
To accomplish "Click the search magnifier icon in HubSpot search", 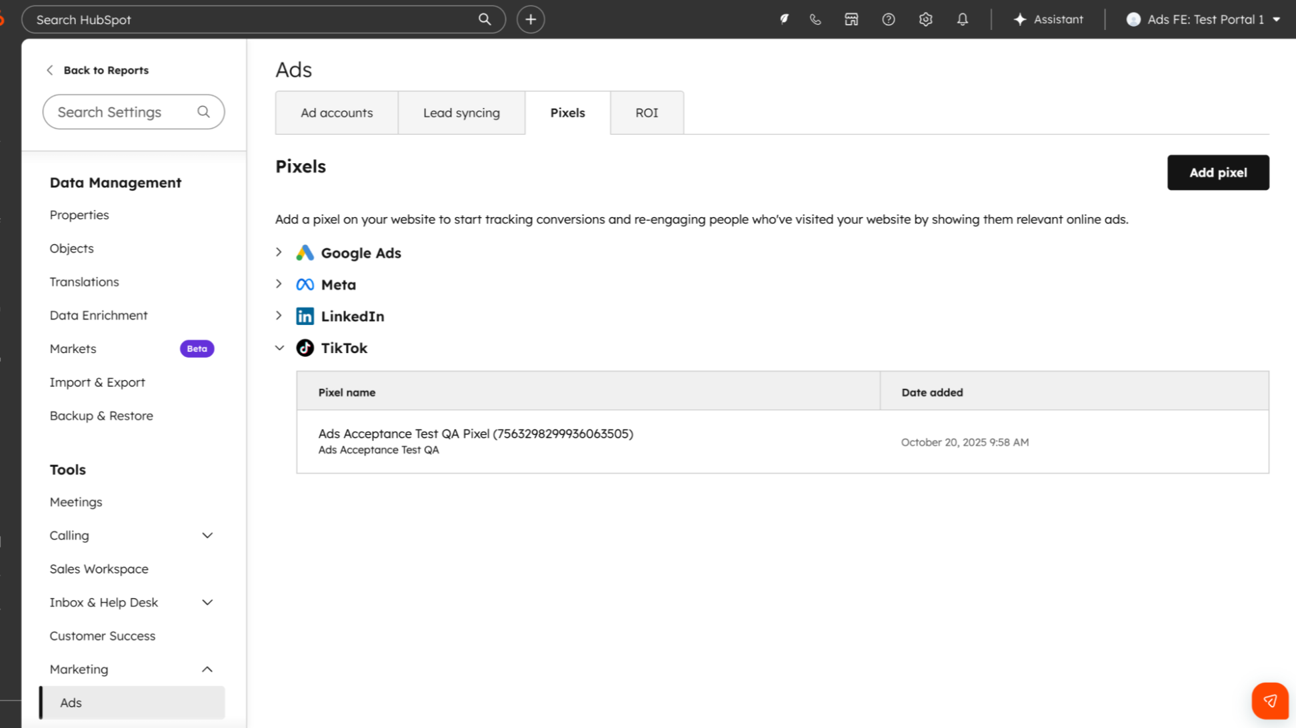I will [x=485, y=19].
